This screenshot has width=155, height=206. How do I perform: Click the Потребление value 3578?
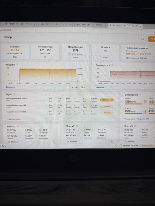[75, 50]
